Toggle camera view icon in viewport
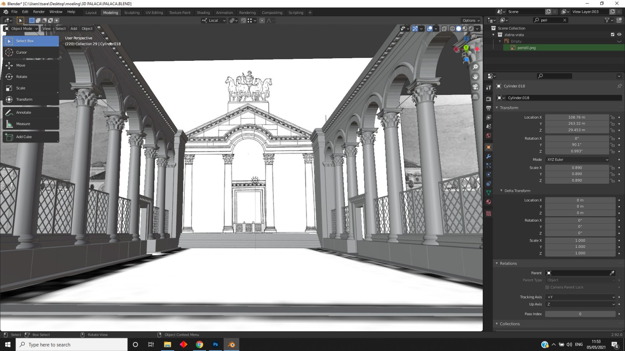625x351 pixels. (475, 87)
